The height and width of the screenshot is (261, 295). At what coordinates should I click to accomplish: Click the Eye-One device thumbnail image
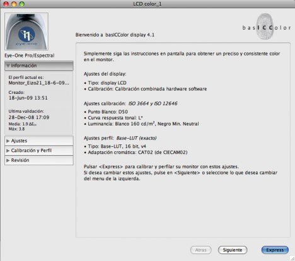point(26,32)
